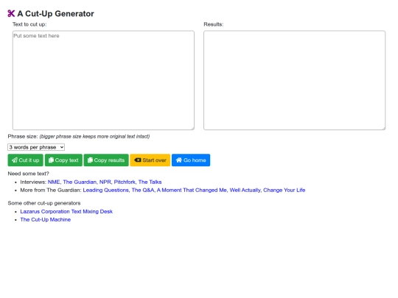
Task: Open The Guardian interviews link
Action: (x=80, y=182)
